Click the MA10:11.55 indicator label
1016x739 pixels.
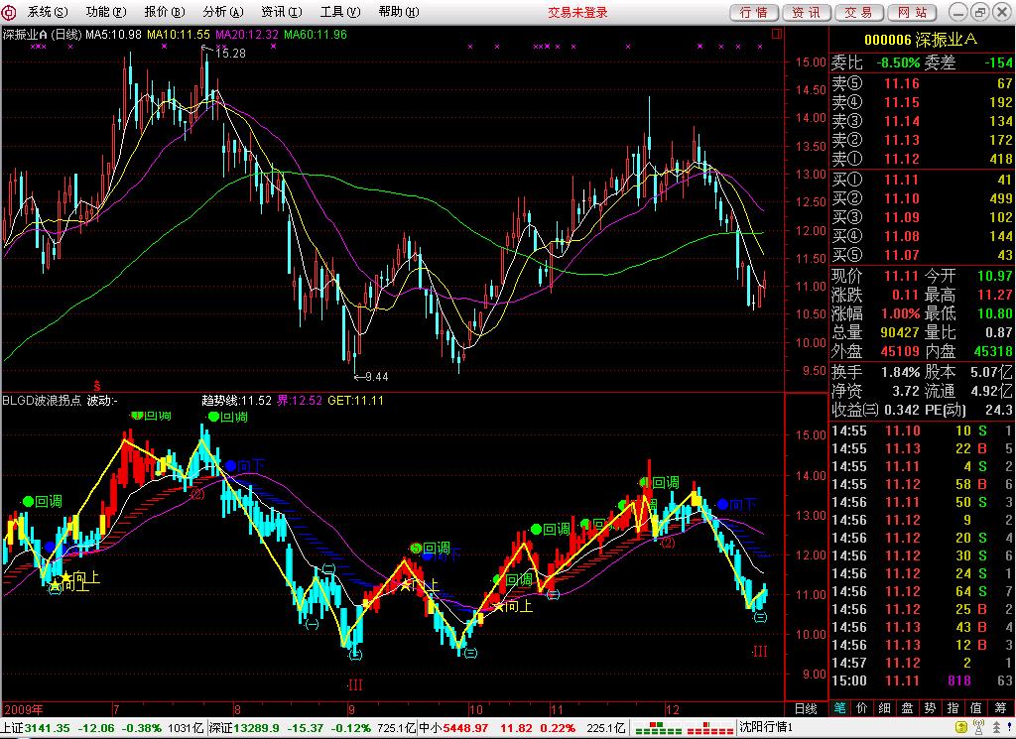[179, 35]
